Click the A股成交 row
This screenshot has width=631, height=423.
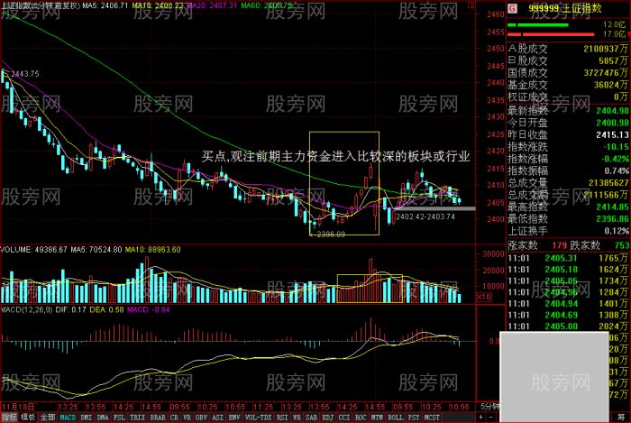568,49
